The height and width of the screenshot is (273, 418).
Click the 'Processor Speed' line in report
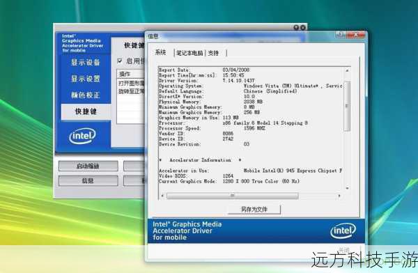[212, 128]
